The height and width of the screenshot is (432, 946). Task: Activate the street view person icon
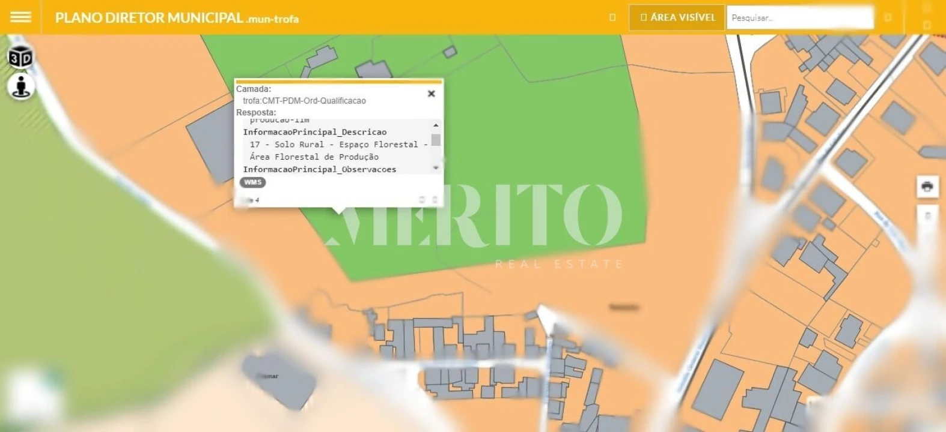[21, 86]
